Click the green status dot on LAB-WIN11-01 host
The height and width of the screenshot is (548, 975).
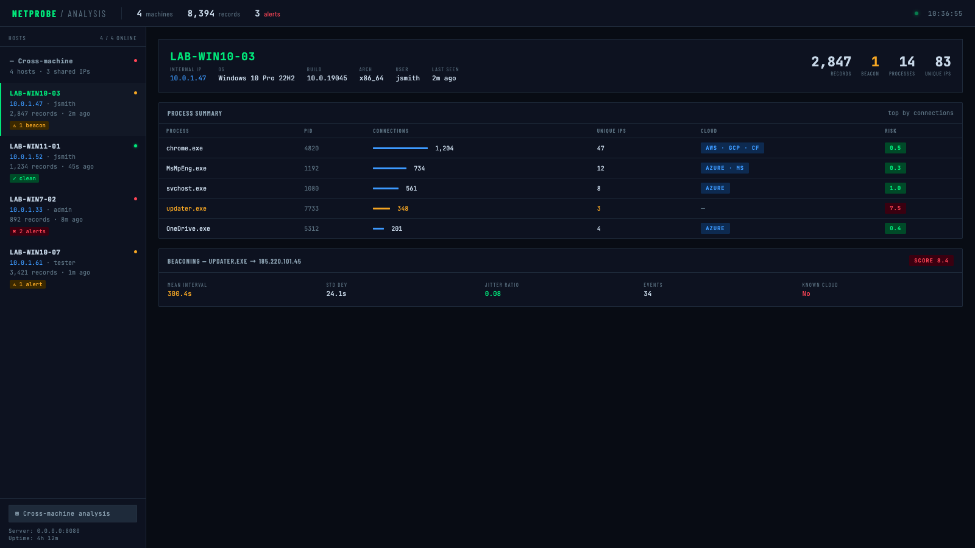(135, 146)
